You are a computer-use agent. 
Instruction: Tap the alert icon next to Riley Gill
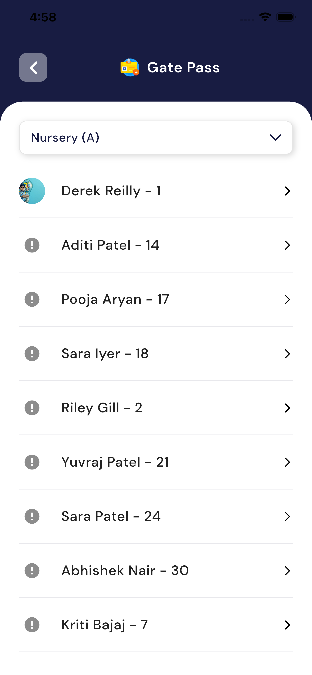(32, 408)
